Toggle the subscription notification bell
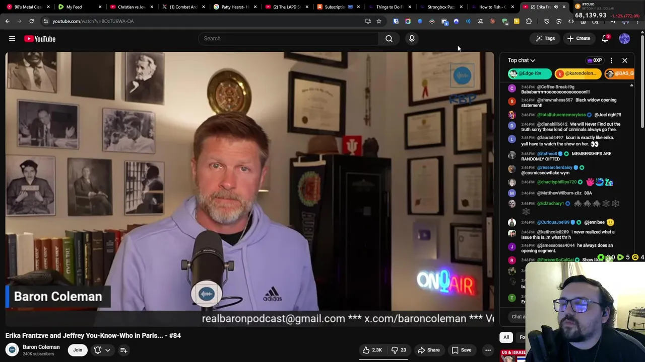 98,350
